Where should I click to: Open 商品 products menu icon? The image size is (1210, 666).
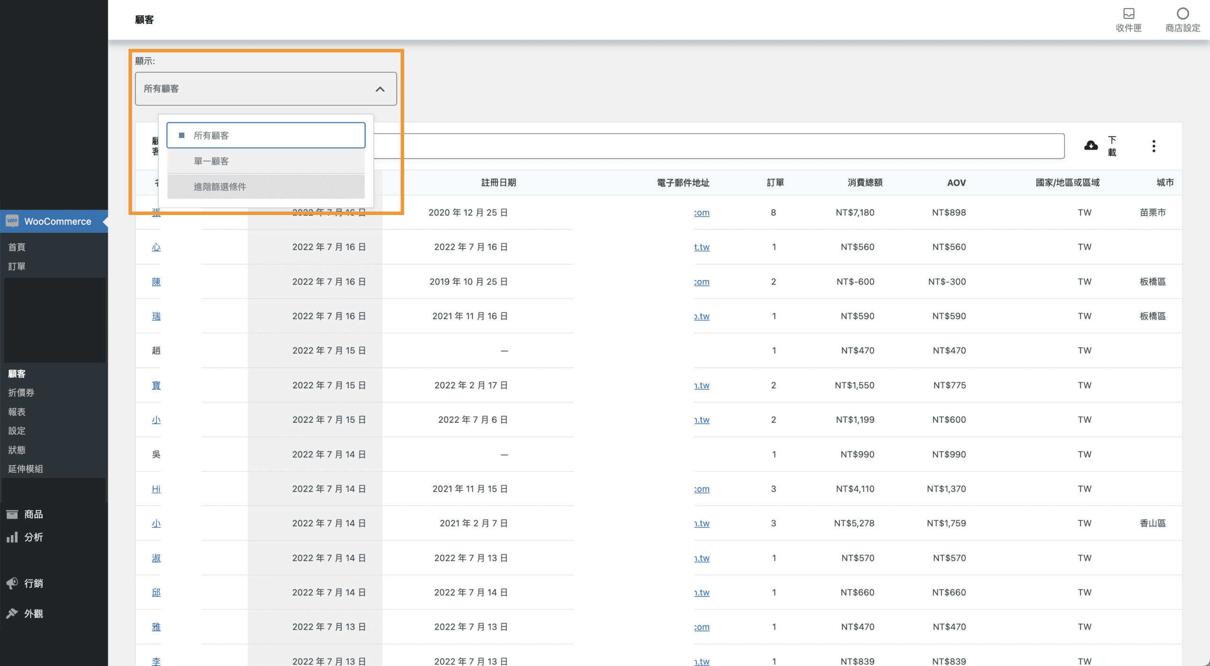12,514
